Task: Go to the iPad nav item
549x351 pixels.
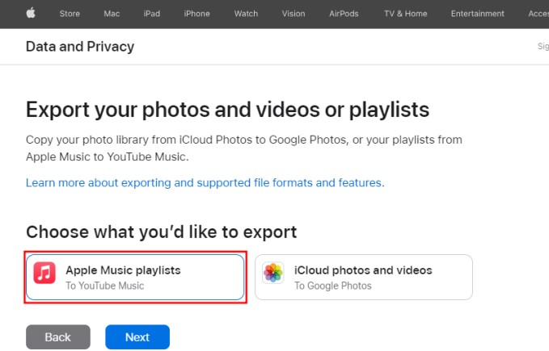Action: point(153,14)
